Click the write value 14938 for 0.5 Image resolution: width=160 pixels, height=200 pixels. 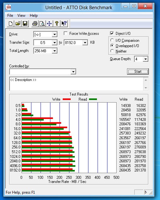(x=126, y=106)
